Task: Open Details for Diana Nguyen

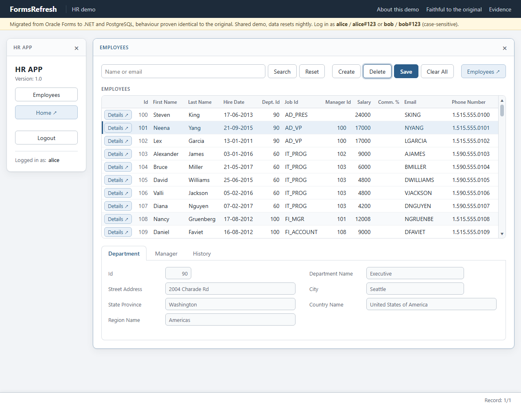Action: 118,206
